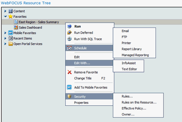
Task: Open Properties from the context menu
Action: coord(90,103)
